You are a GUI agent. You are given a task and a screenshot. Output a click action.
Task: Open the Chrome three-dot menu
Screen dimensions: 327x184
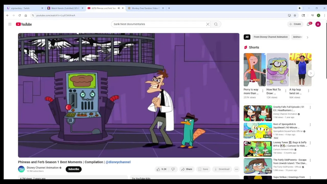(x=324, y=15)
